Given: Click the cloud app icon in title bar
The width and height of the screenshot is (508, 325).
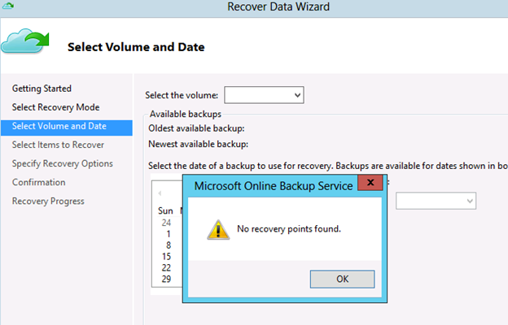Looking at the screenshot, I should point(9,6).
